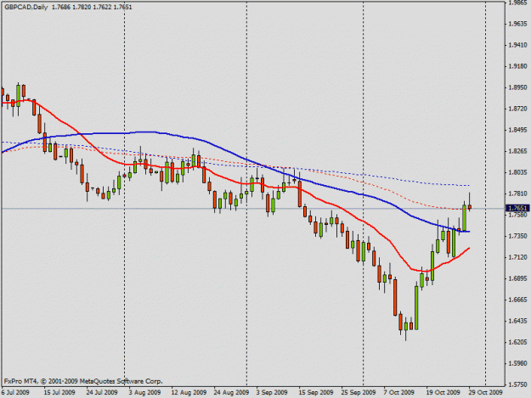531x398 pixels.
Task: Click the 7 Oct 2009 date label
Action: [399, 392]
